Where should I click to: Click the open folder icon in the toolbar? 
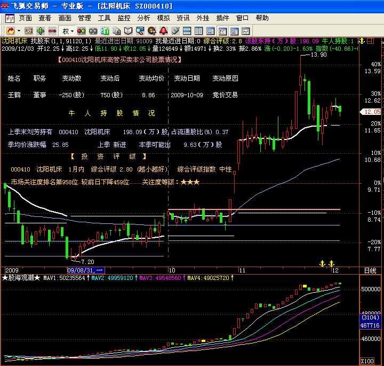[x=11, y=31]
